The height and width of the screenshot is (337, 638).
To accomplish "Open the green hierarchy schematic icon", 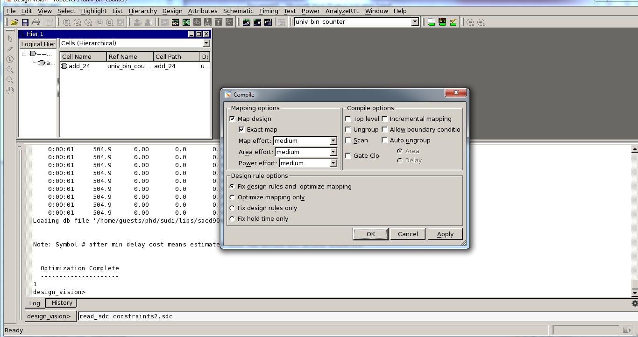I will coord(186,22).
